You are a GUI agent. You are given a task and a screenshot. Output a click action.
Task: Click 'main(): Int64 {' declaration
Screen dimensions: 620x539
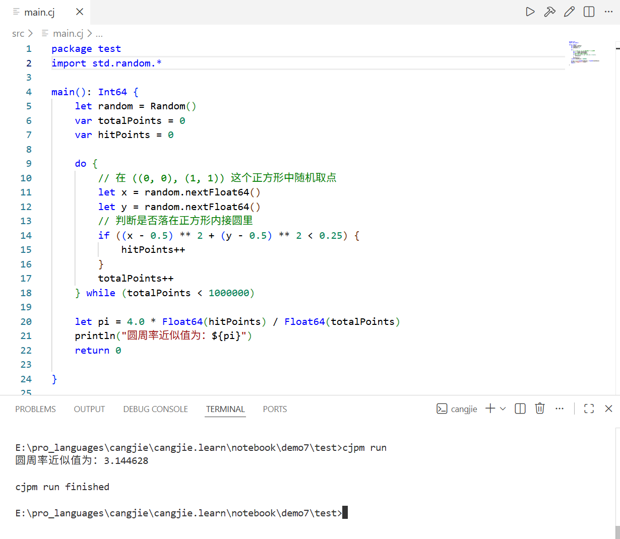click(x=95, y=92)
